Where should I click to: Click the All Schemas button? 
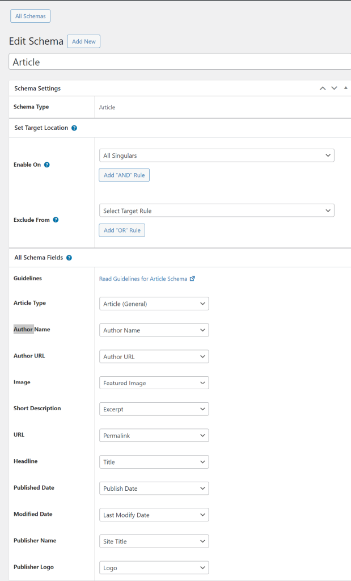point(31,16)
